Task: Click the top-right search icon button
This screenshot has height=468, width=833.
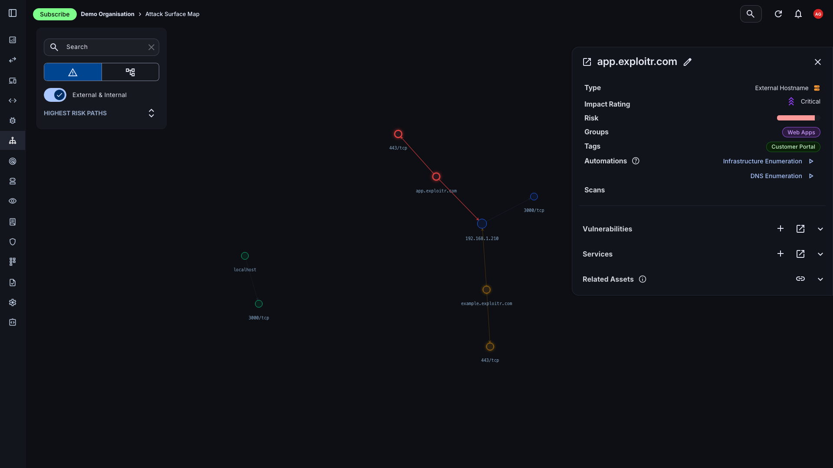Action: (x=751, y=14)
